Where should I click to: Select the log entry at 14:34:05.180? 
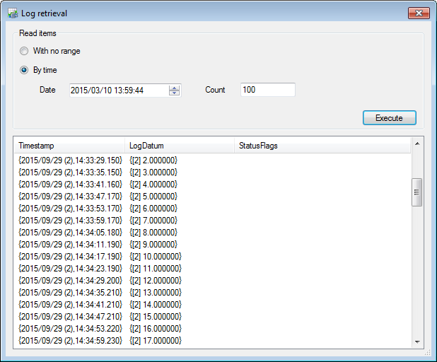coord(70,232)
